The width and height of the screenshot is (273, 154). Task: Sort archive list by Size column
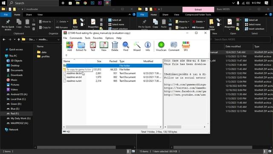[x=99, y=61]
